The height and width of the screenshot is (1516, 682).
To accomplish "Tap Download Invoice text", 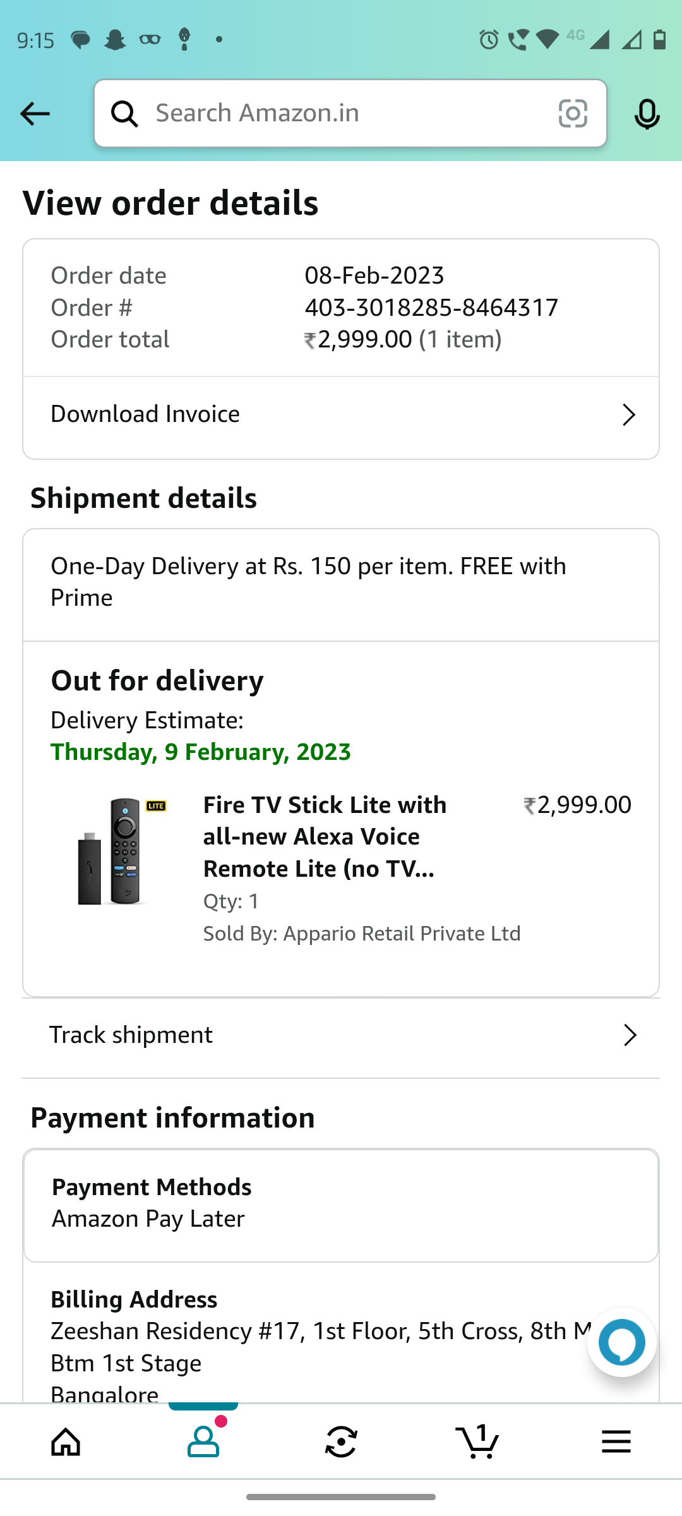I will tap(145, 414).
